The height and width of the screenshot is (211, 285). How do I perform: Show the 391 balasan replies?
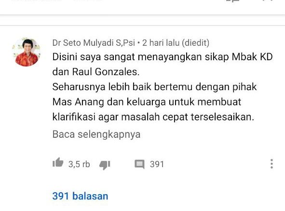[x=80, y=196]
